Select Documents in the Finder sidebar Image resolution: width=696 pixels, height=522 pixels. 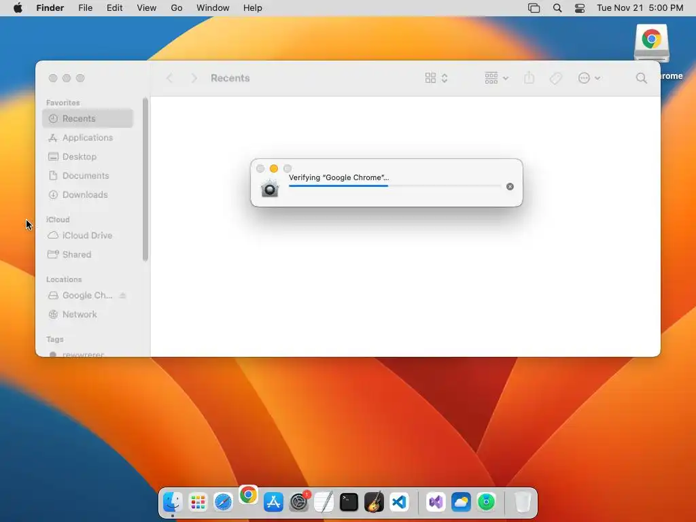coord(88,176)
